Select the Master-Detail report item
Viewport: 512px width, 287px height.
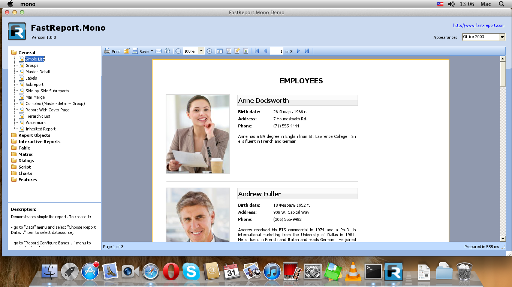[x=37, y=72]
